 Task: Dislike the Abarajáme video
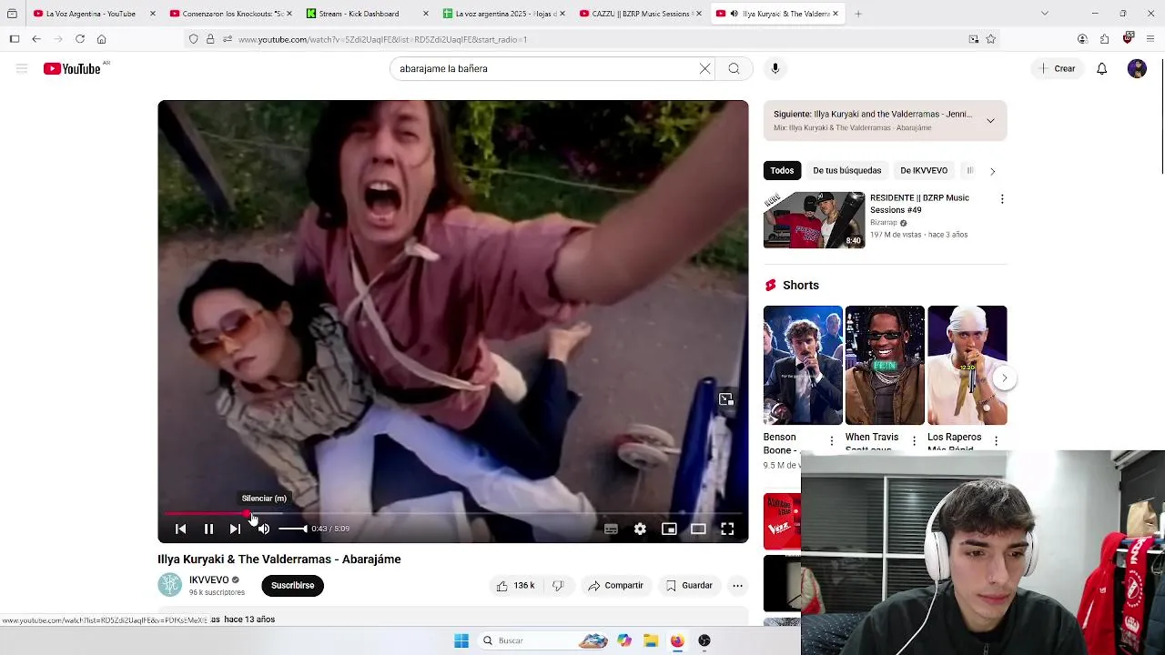click(x=558, y=586)
